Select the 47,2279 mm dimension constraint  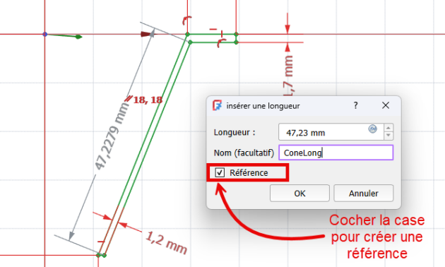[111, 136]
